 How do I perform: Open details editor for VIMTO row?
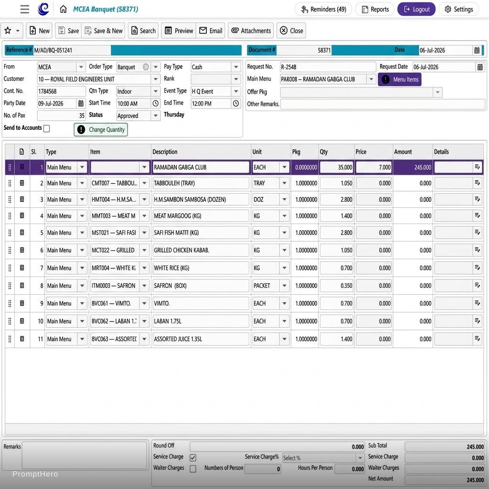477,303
